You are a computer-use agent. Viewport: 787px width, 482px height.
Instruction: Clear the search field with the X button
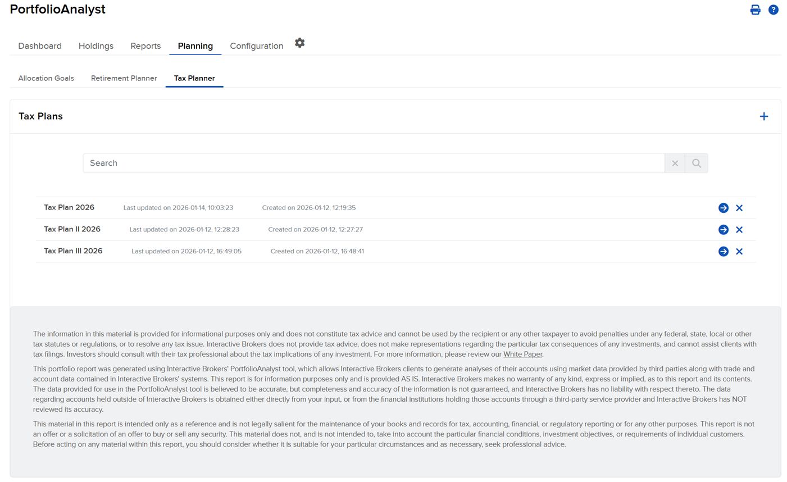click(675, 163)
